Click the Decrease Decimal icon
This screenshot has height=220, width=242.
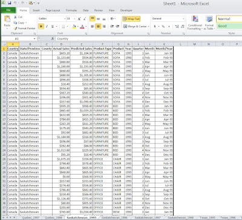coord(183,27)
